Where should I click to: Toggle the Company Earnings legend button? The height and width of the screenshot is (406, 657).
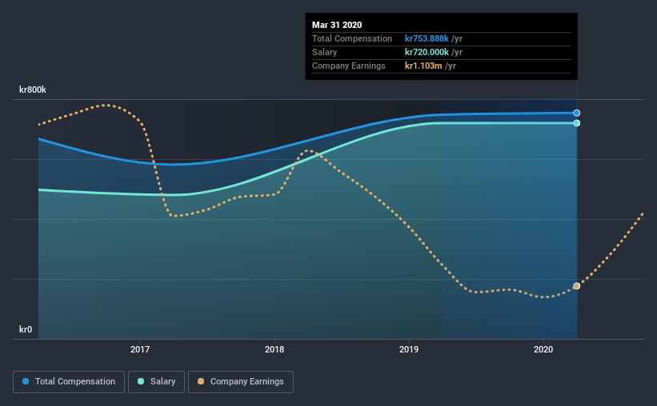click(x=241, y=382)
